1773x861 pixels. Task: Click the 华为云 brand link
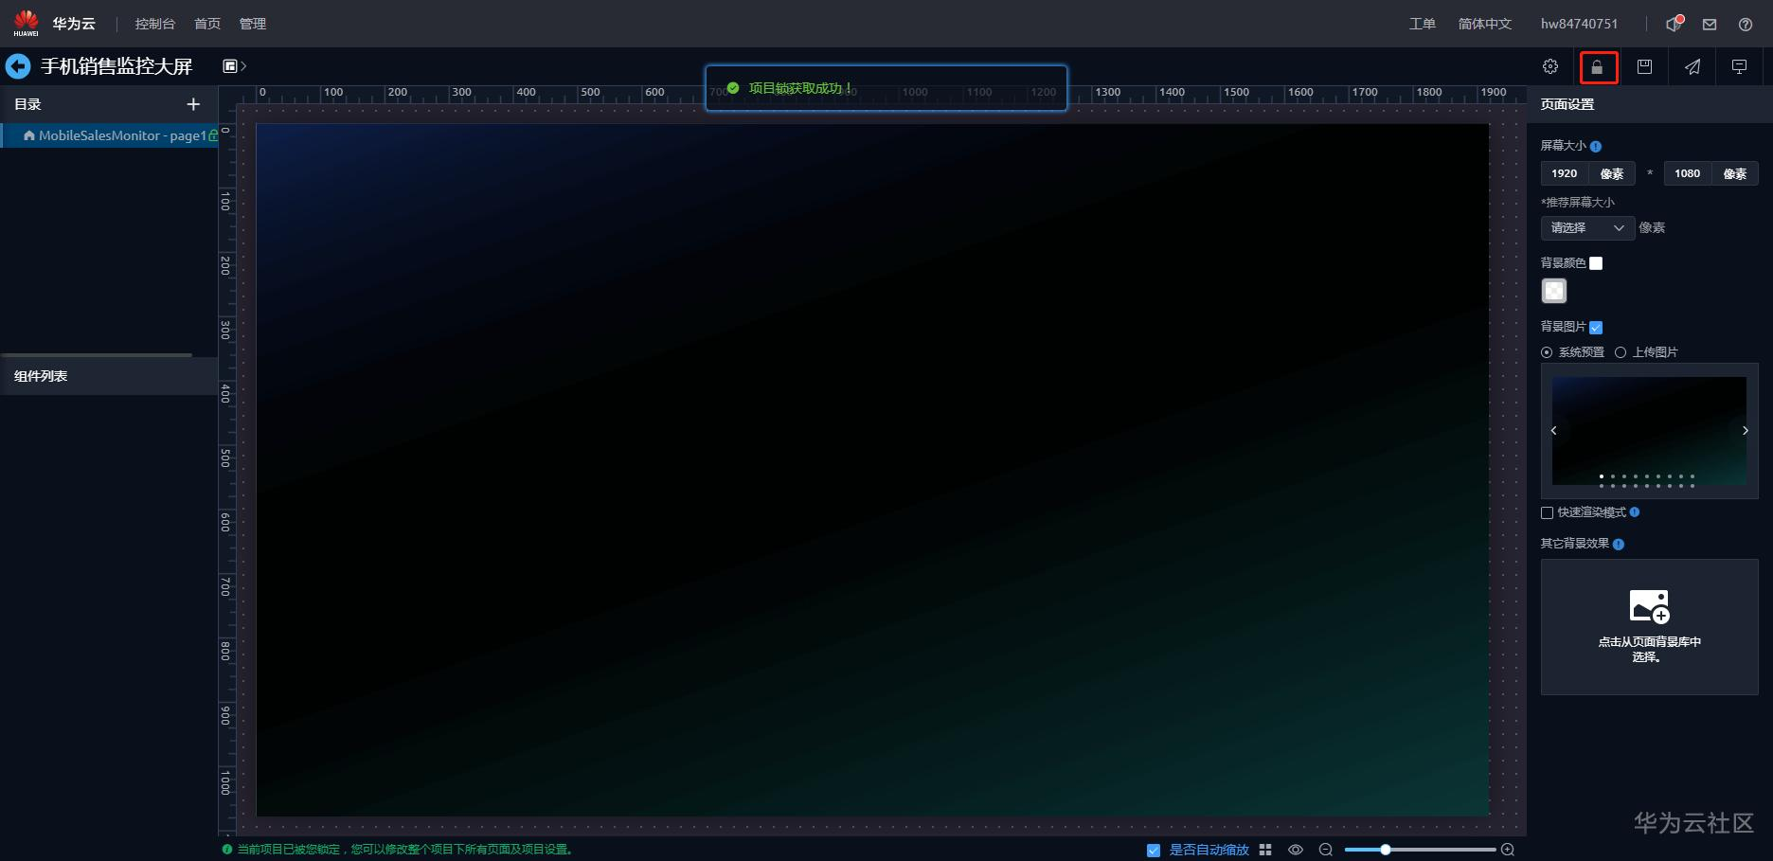[74, 24]
